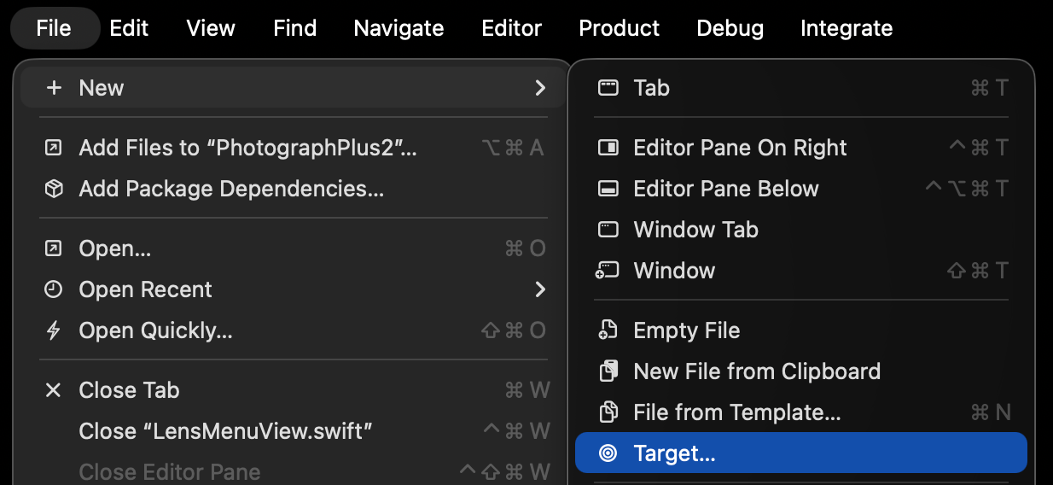Click the Editor Pane Below icon
Screen dimensions: 1053x485
point(608,189)
